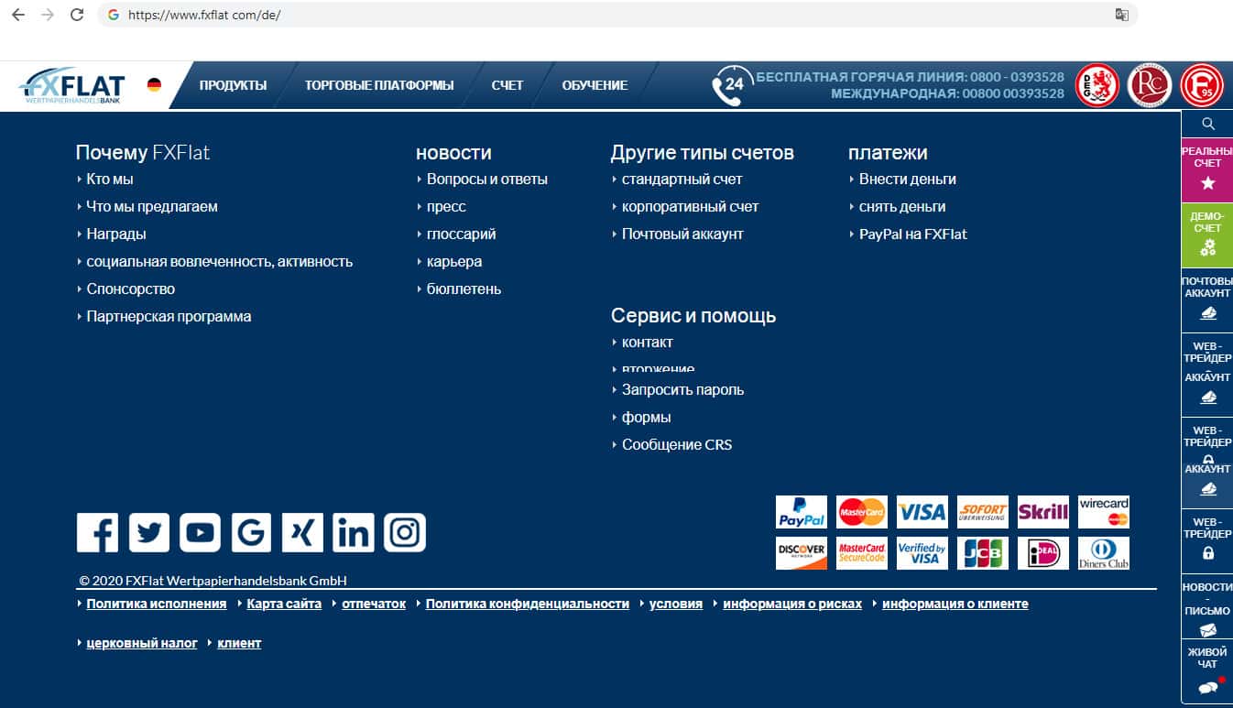The height and width of the screenshot is (708, 1233).
Task: Click the German flag language icon
Action: 154,85
